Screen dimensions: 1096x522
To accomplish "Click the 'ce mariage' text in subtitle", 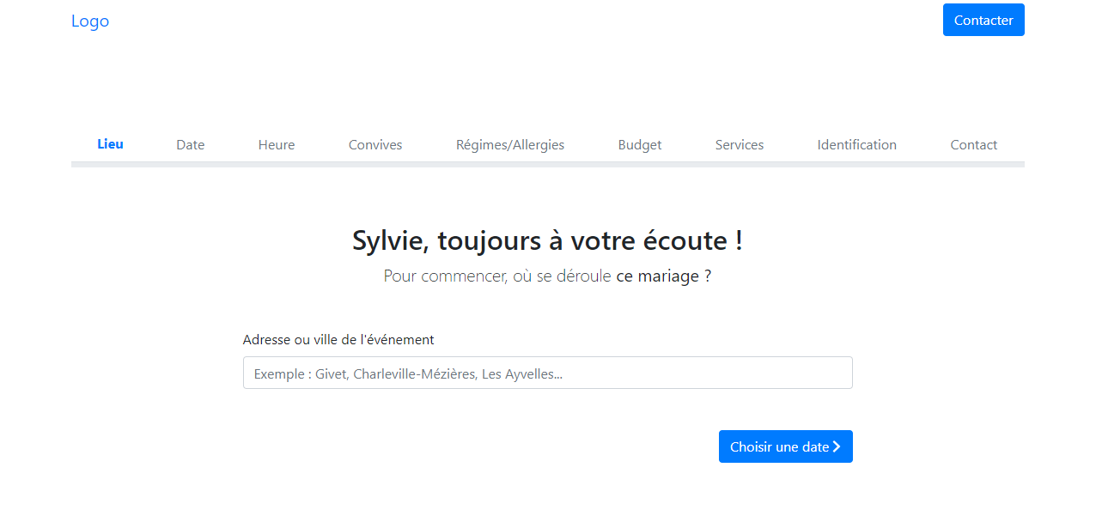I will tap(657, 276).
